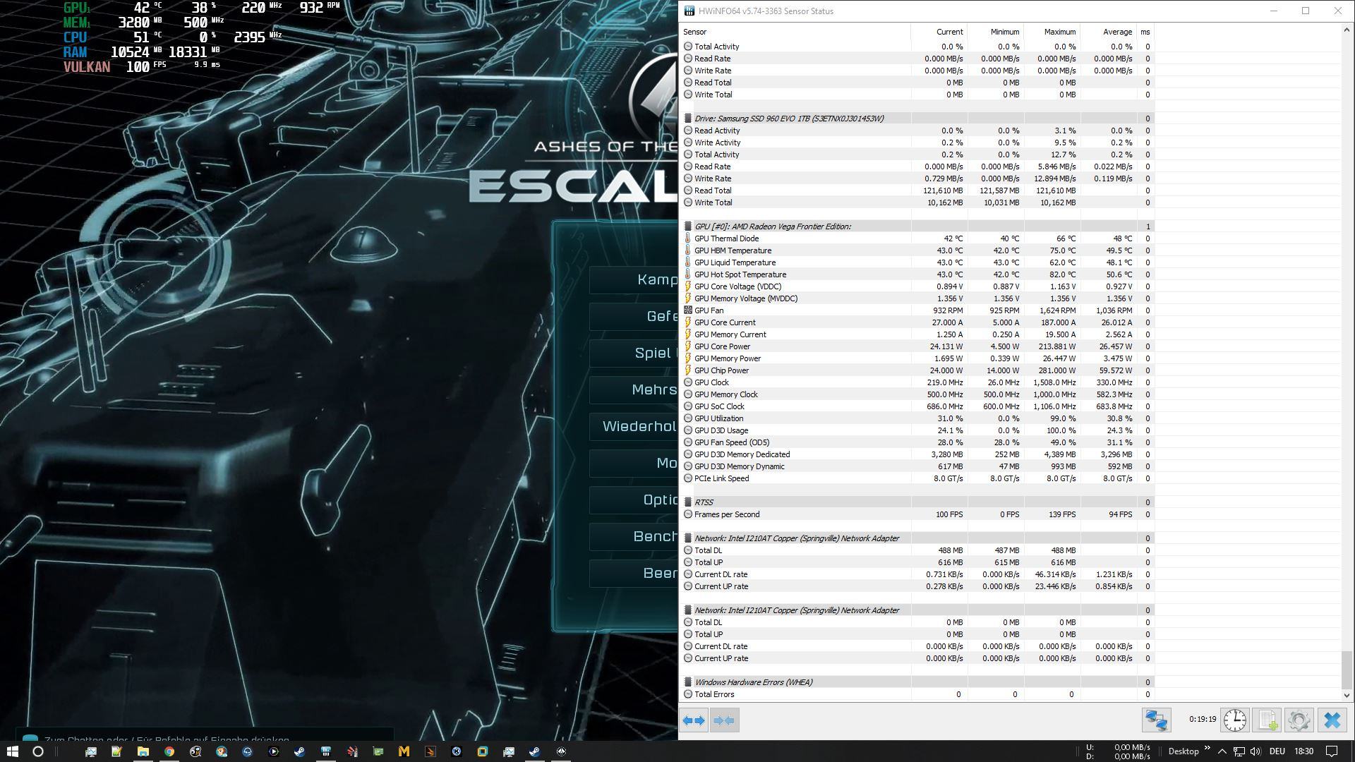The height and width of the screenshot is (762, 1355).
Task: Click Kamp... entry in game menu
Action: [634, 279]
